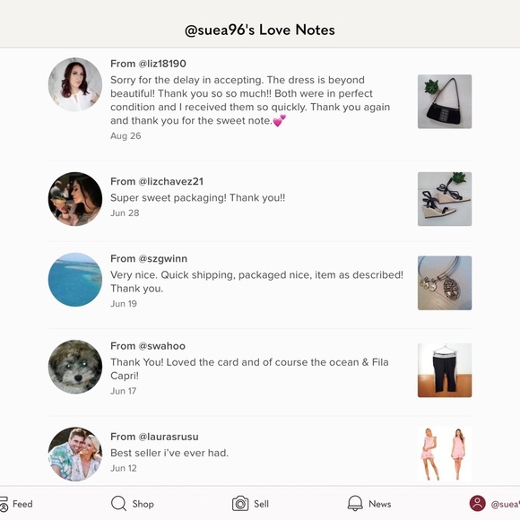Image resolution: width=520 pixels, height=520 pixels.
Task: View @liz18190's profile picture
Action: (x=75, y=84)
